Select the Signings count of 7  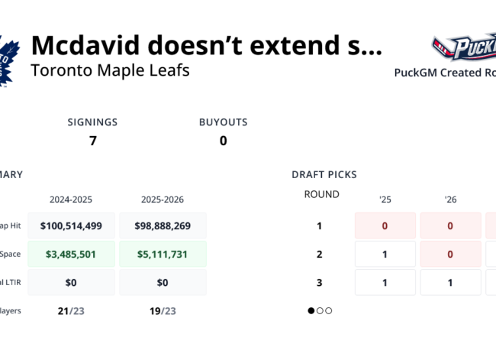[93, 141]
